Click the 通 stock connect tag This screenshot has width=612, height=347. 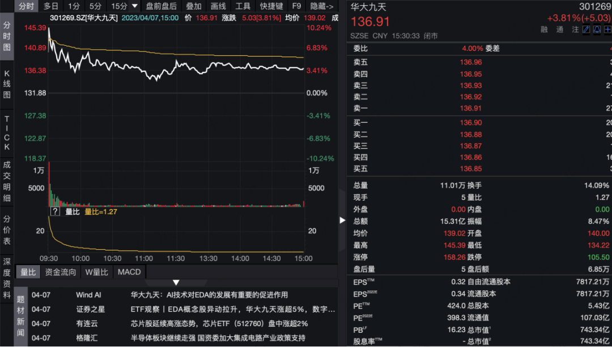pyautogui.click(x=560, y=29)
